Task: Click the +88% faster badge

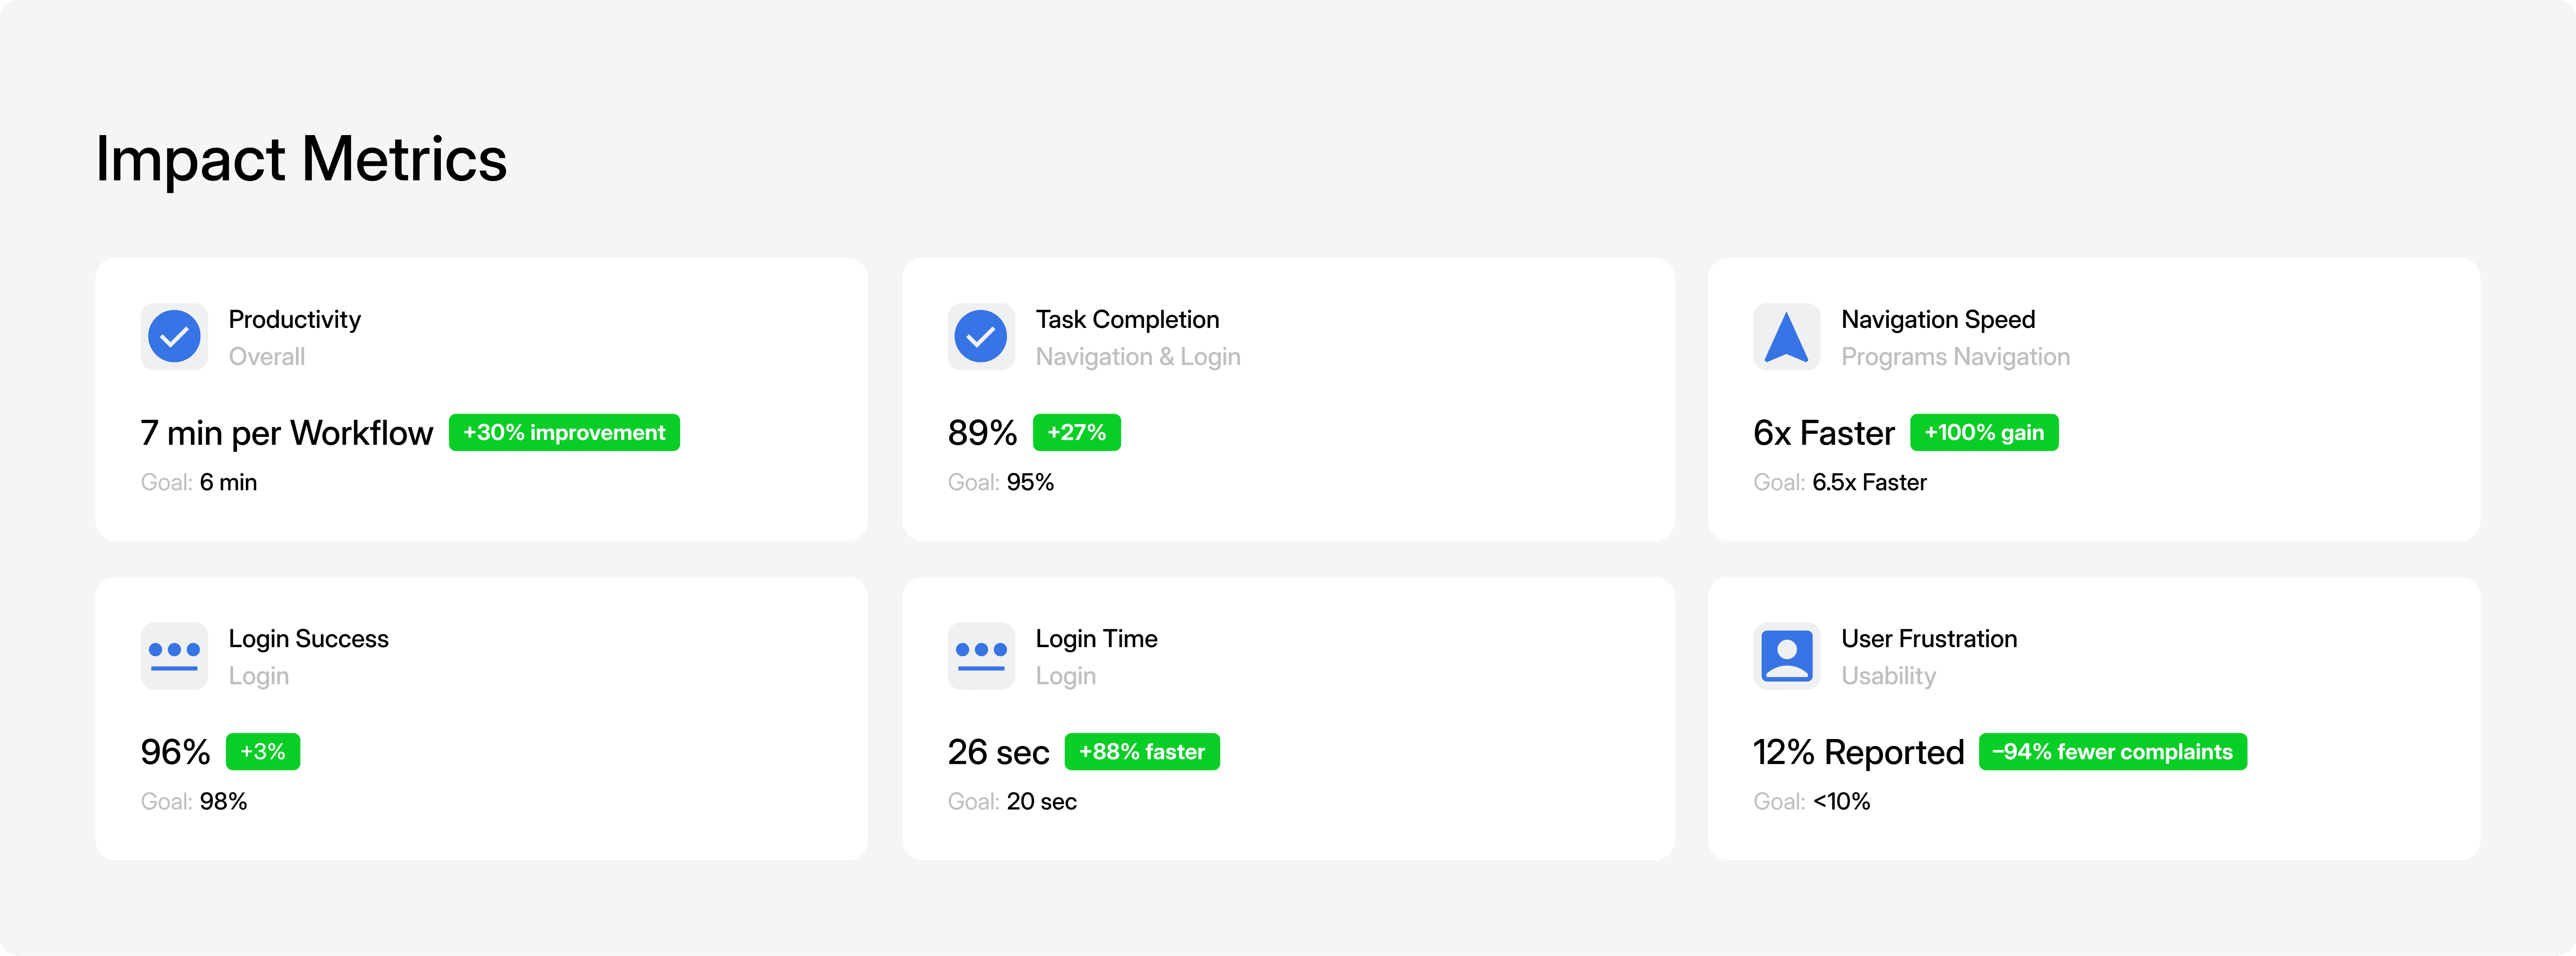Action: pyautogui.click(x=1142, y=751)
